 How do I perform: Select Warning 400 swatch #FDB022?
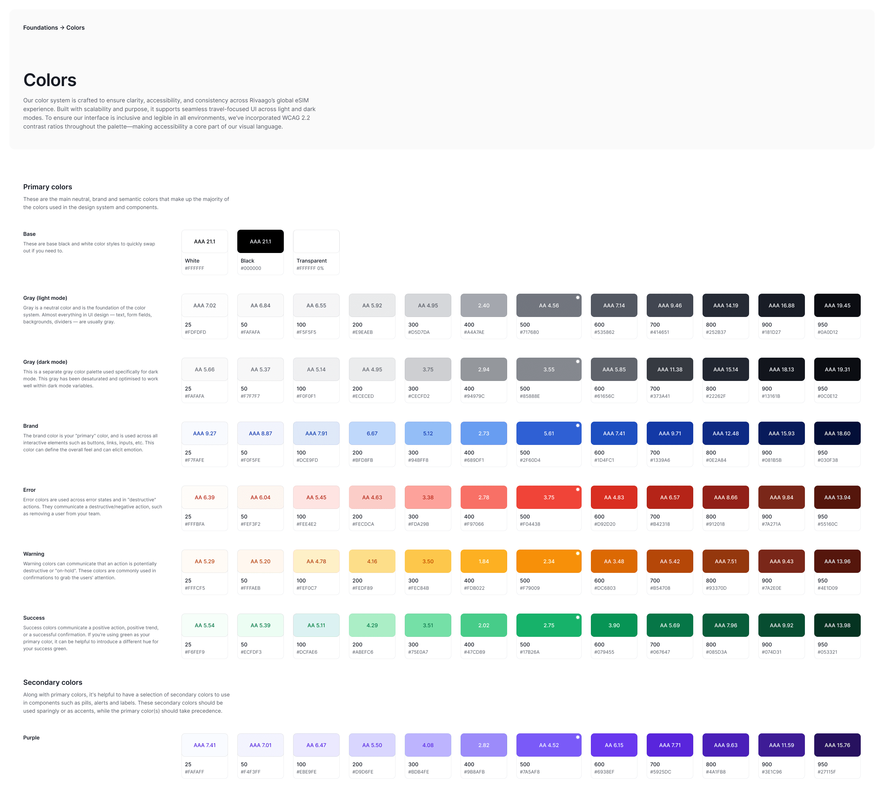[x=483, y=561]
